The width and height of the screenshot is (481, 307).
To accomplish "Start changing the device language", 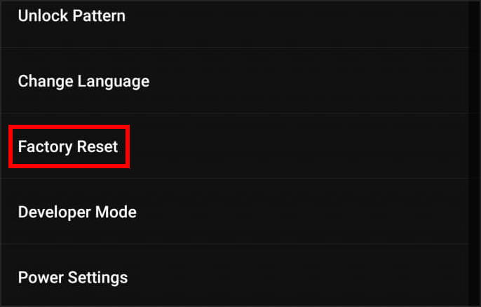I will (83, 81).
